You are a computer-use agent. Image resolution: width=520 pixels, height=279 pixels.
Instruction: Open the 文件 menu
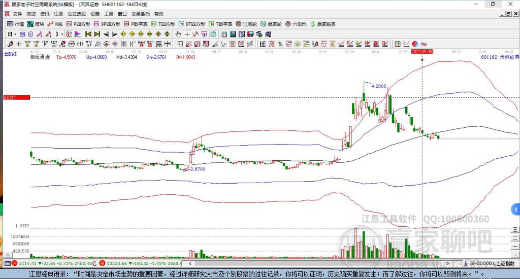[17, 14]
